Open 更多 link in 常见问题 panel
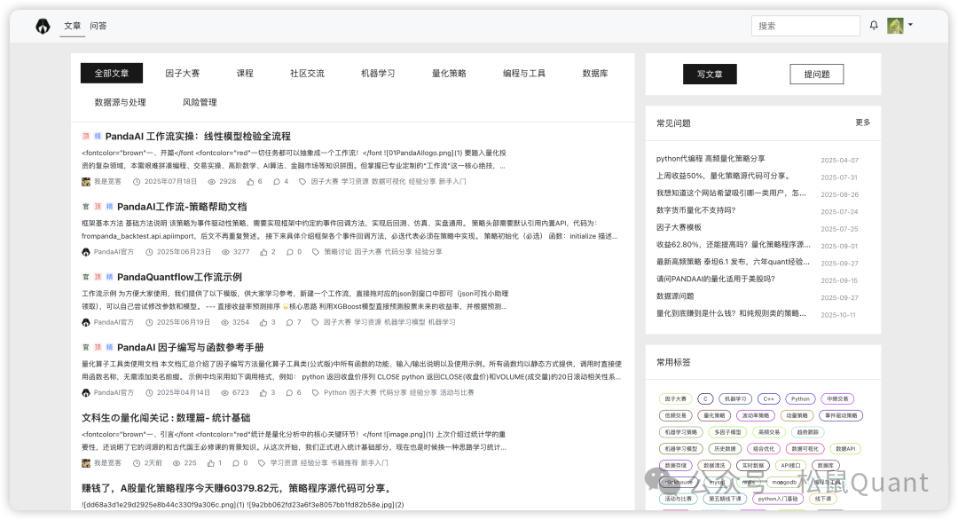 coord(863,122)
